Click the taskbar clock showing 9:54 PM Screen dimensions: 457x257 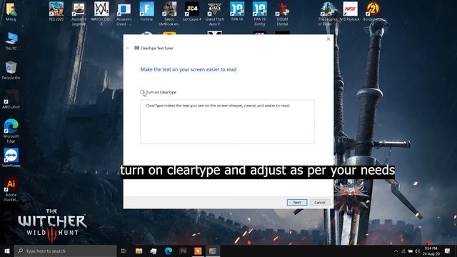pos(431,251)
